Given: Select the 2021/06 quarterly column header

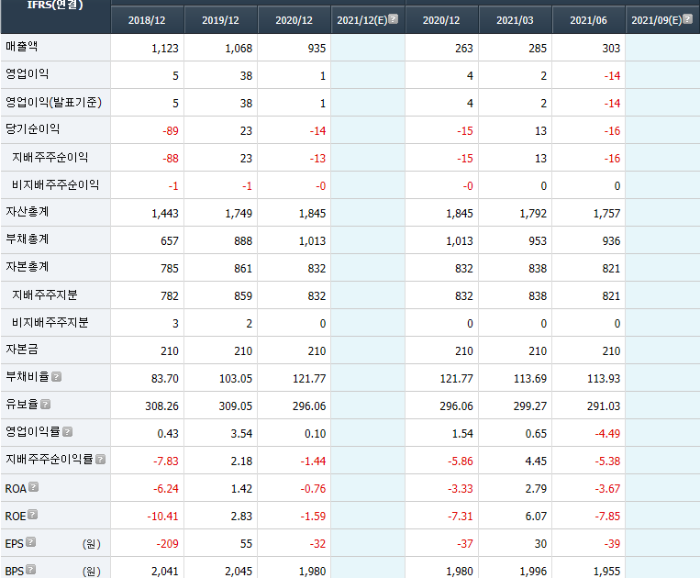Looking at the screenshot, I should point(588,20).
